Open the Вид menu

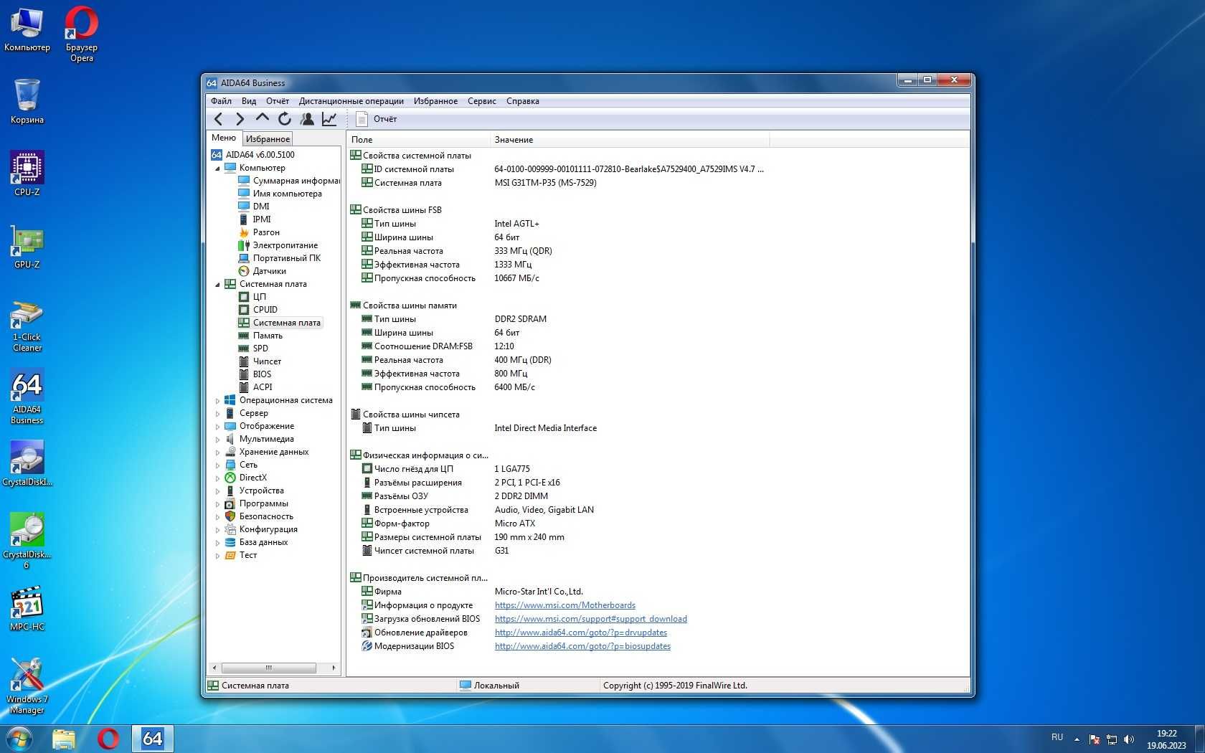point(249,101)
